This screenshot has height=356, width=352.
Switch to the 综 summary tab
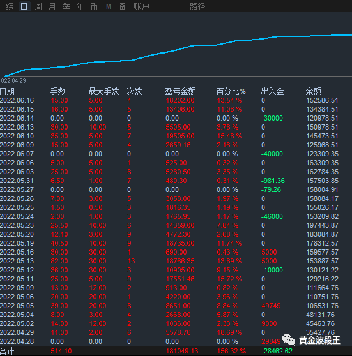tap(10, 6)
